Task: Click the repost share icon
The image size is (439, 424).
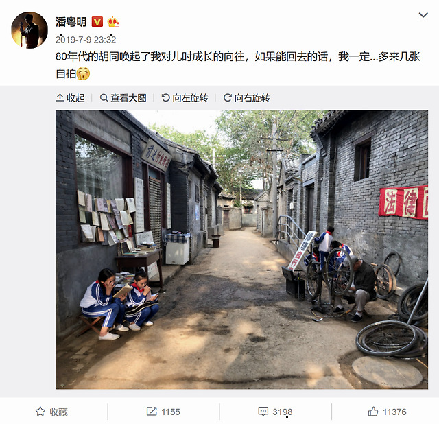Action: (152, 412)
